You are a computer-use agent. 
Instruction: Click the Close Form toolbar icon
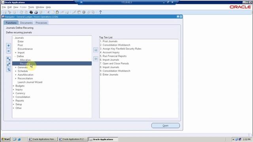pos(41,12)
